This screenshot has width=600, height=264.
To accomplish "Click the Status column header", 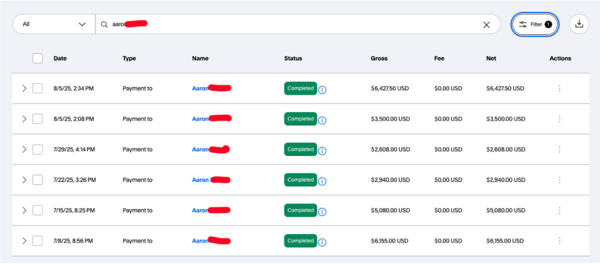I will coord(293,58).
